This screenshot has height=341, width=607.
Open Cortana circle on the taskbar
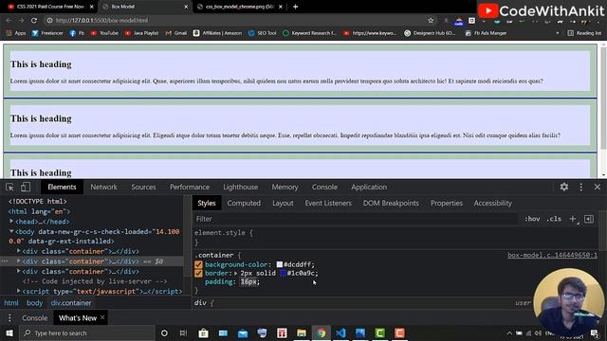point(164,332)
